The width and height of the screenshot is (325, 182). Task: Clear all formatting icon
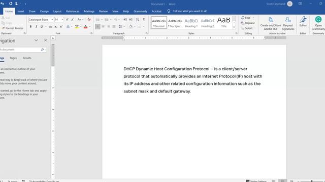[x=89, y=19]
